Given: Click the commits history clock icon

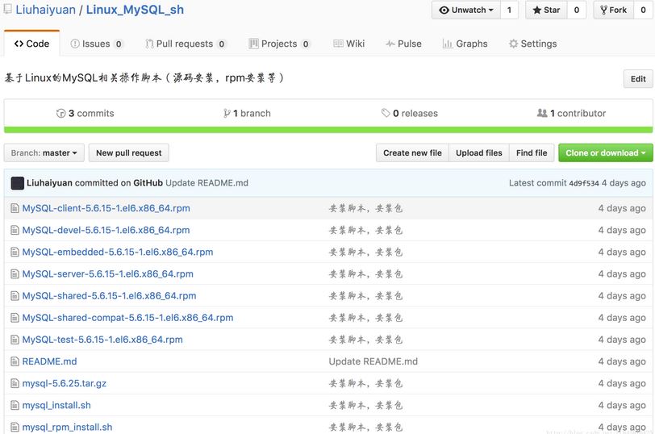Looking at the screenshot, I should [x=61, y=113].
